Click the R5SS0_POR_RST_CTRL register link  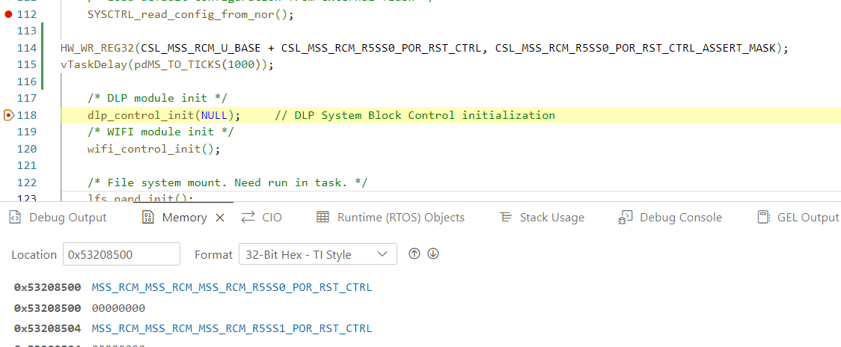(232, 287)
